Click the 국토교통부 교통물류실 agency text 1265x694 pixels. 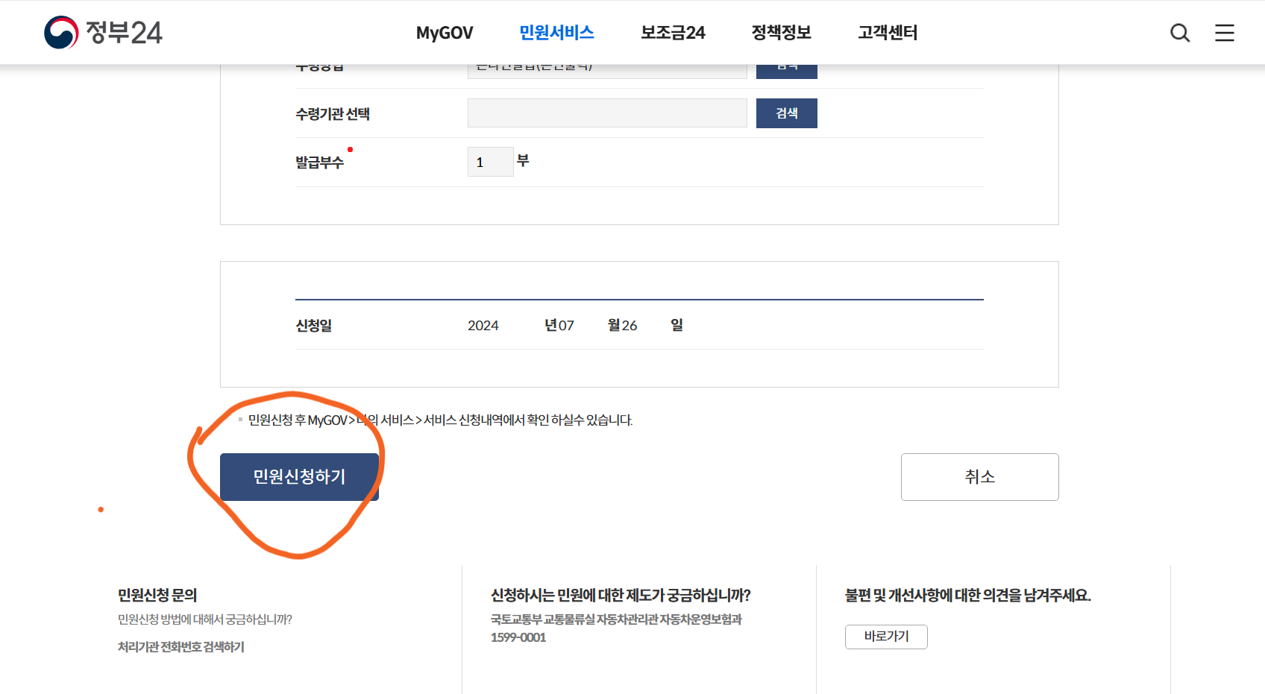tap(616, 619)
